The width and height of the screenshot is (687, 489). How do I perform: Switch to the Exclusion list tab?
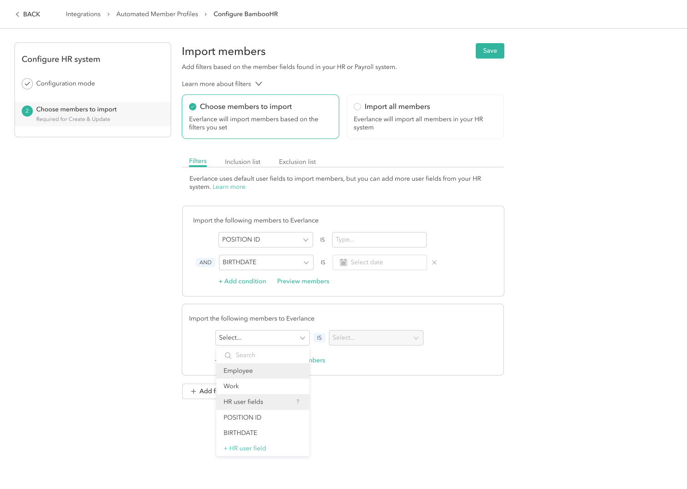tap(297, 162)
